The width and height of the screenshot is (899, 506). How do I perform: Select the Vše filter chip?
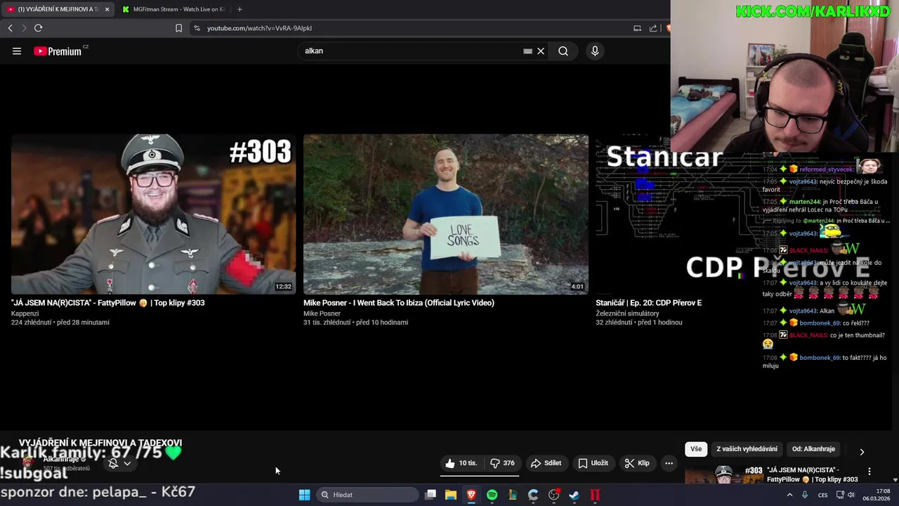click(695, 449)
